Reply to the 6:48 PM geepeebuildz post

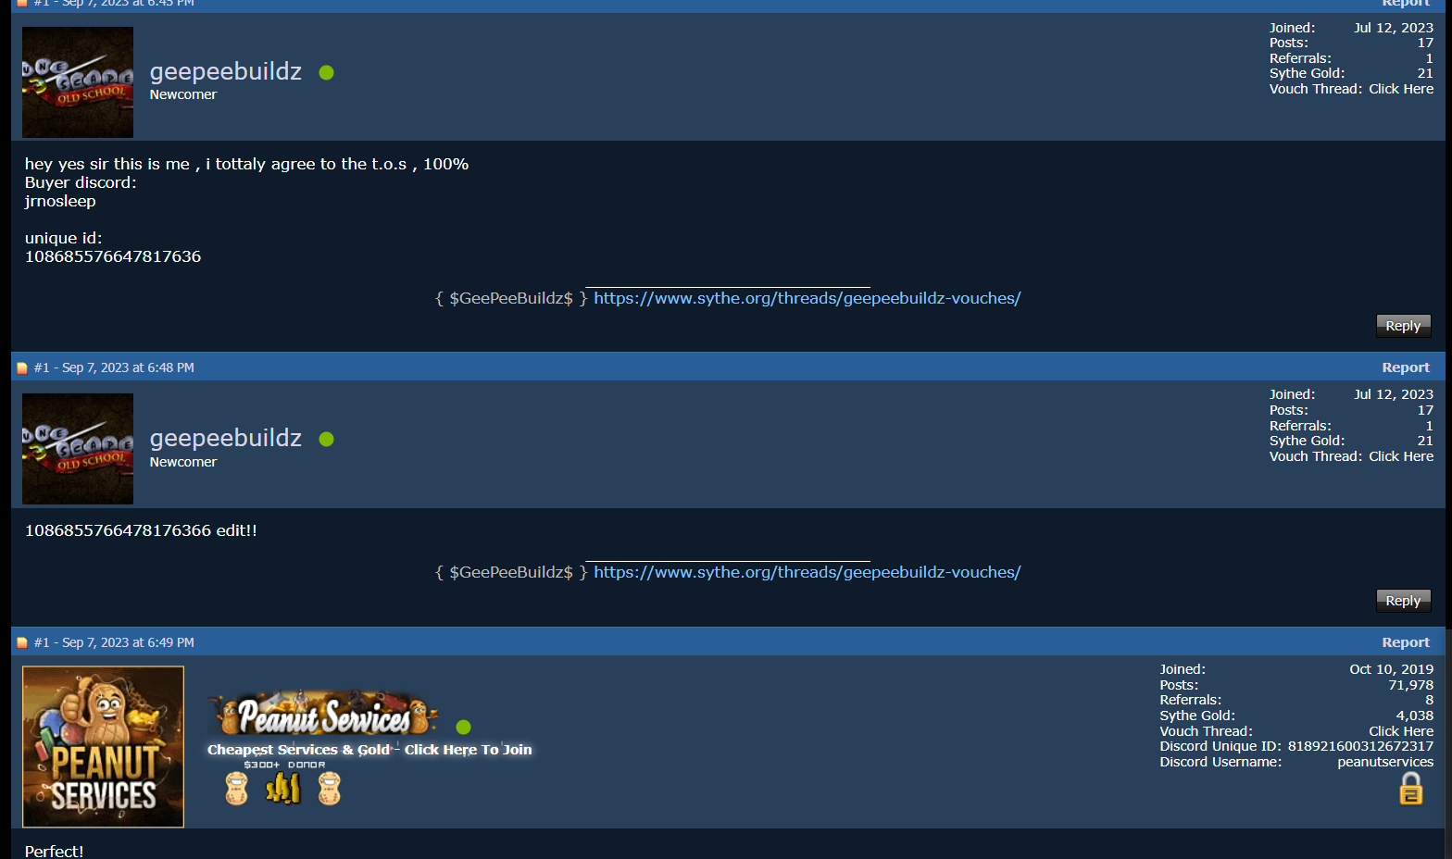[1403, 601]
